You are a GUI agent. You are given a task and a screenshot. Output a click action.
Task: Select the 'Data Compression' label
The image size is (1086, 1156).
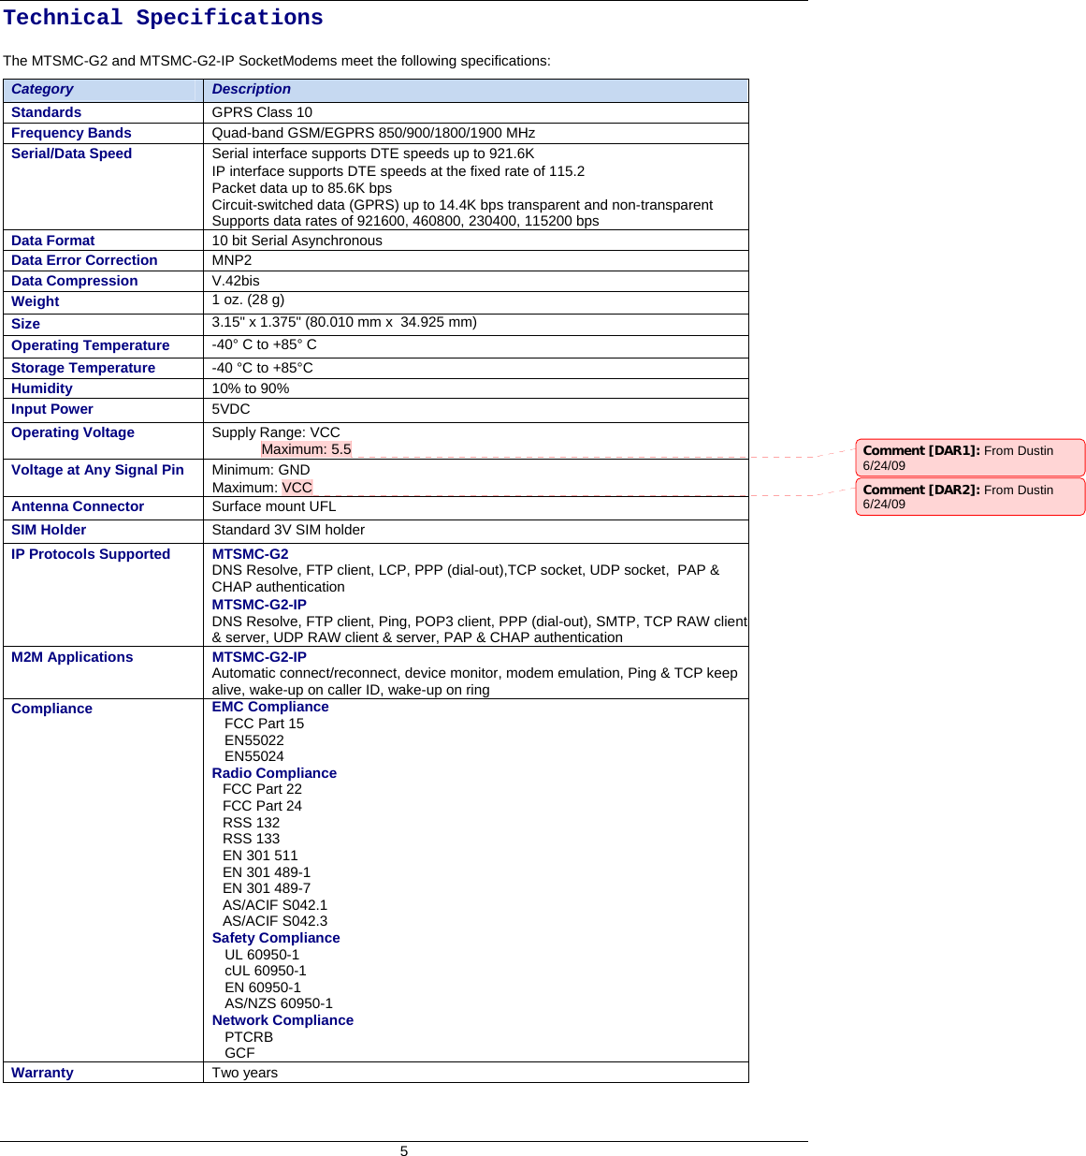tap(74, 281)
